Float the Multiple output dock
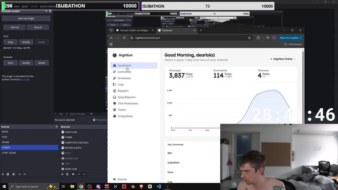338x190 pixels. point(46,11)
